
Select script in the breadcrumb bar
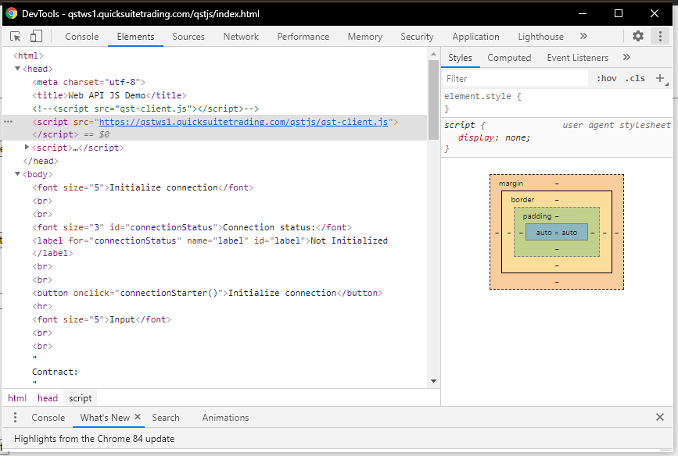[81, 398]
